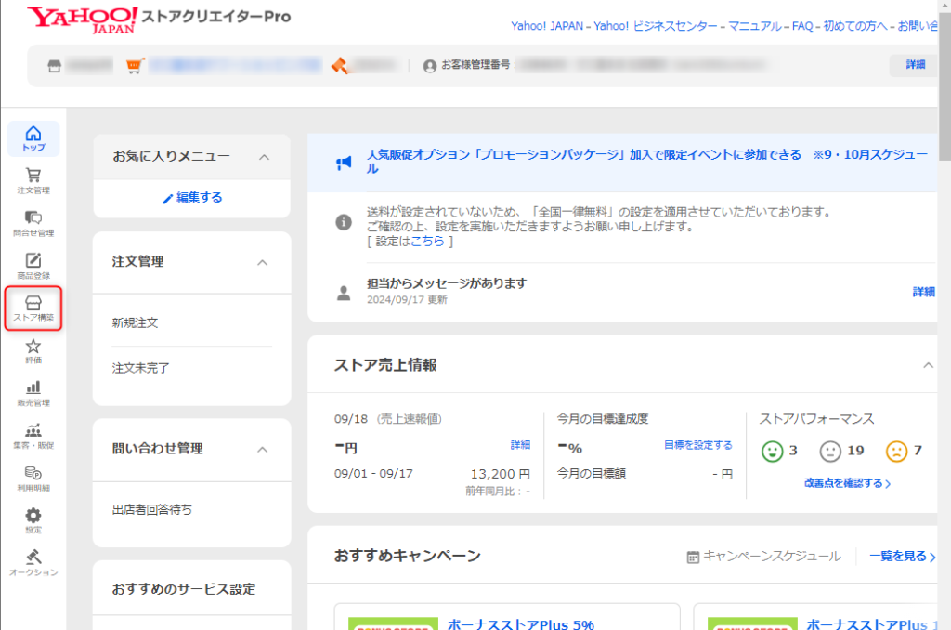Click the Yahoo! JAPAN logo

pyautogui.click(x=83, y=20)
